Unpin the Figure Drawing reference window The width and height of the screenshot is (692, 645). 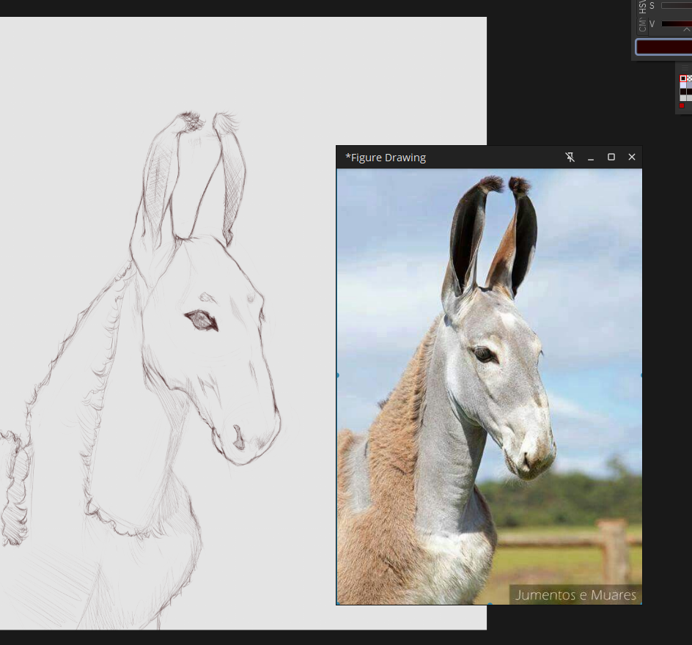click(570, 157)
